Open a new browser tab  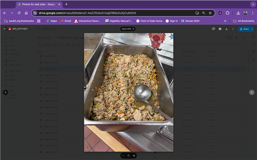click(66, 4)
